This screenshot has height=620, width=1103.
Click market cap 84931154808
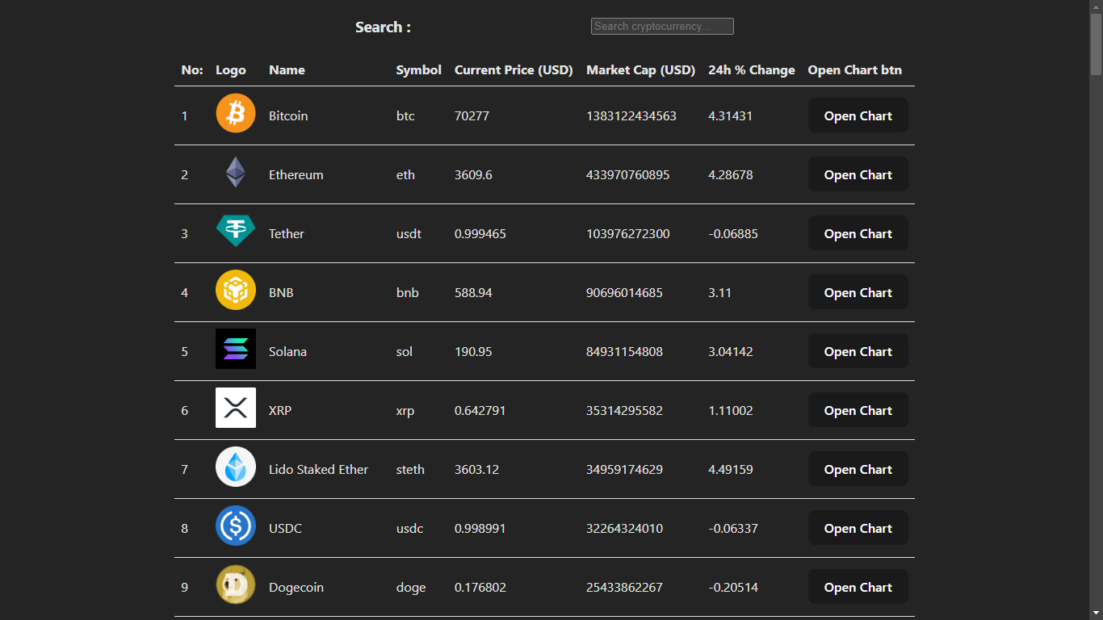pyautogui.click(x=625, y=352)
